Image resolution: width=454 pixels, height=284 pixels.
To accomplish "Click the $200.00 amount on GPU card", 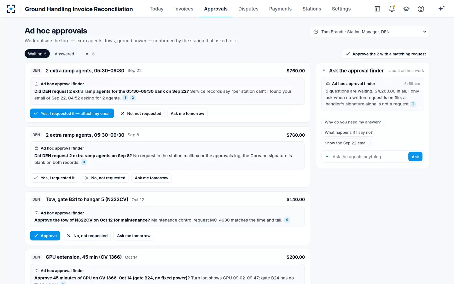I will (x=296, y=257).
